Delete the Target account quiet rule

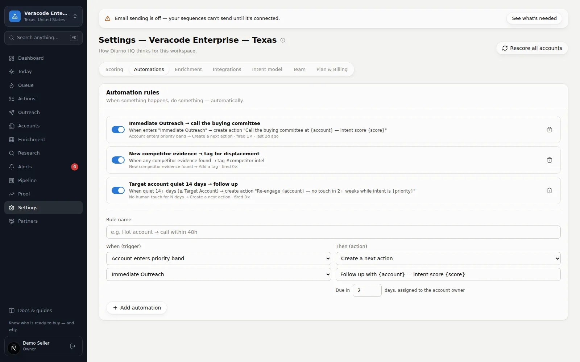(x=550, y=190)
